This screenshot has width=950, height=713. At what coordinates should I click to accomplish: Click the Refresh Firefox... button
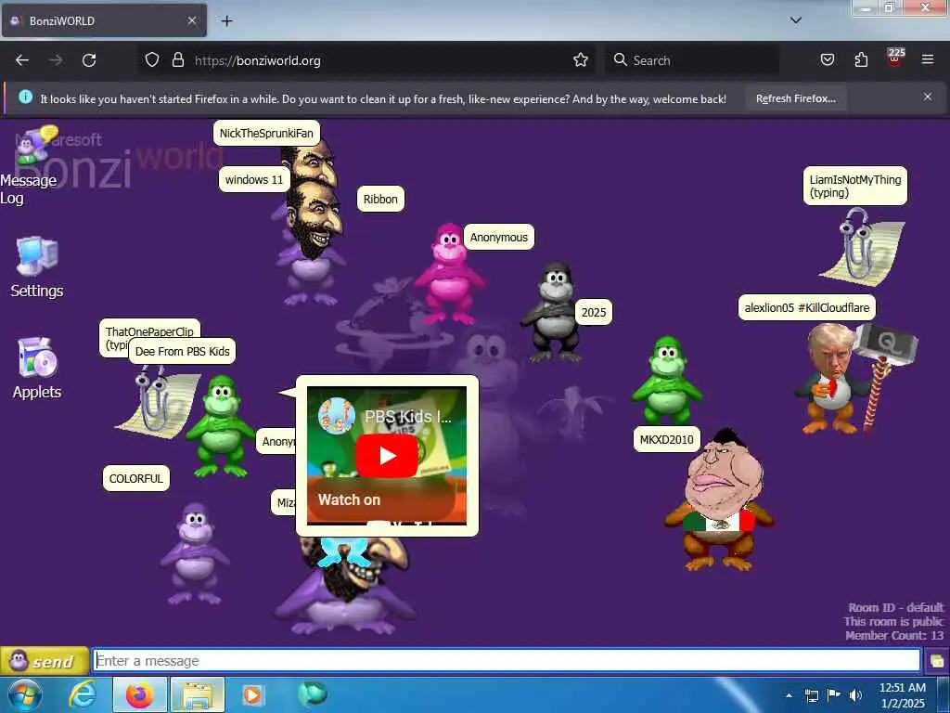tap(795, 98)
